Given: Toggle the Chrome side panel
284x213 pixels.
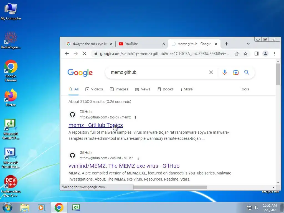Looking at the screenshot, I should (257, 54).
